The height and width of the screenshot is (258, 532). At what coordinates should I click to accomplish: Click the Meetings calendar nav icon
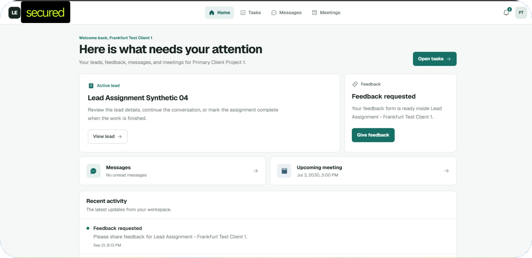[314, 13]
